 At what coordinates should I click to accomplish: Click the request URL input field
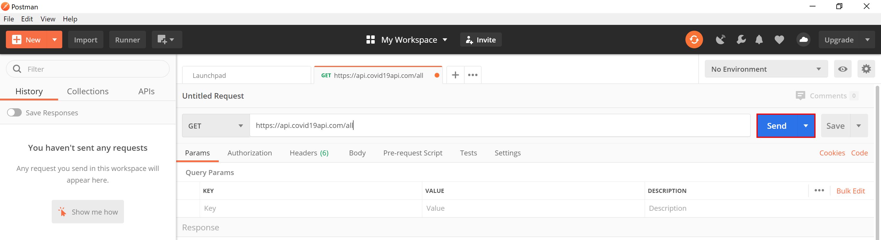click(499, 126)
